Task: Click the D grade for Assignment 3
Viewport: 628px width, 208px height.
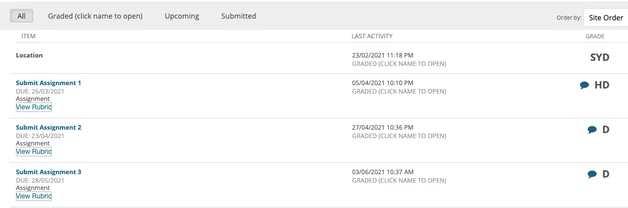Action: coord(606,174)
